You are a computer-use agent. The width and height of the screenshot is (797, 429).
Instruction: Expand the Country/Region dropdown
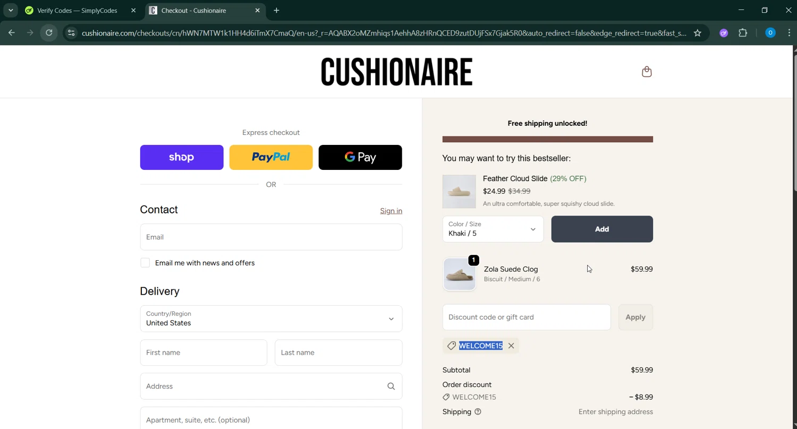pos(271,319)
